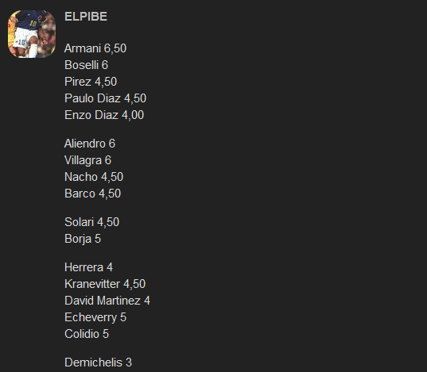Click the Aliendro 6 rating line
This screenshot has height=372, width=427.
pyautogui.click(x=90, y=144)
